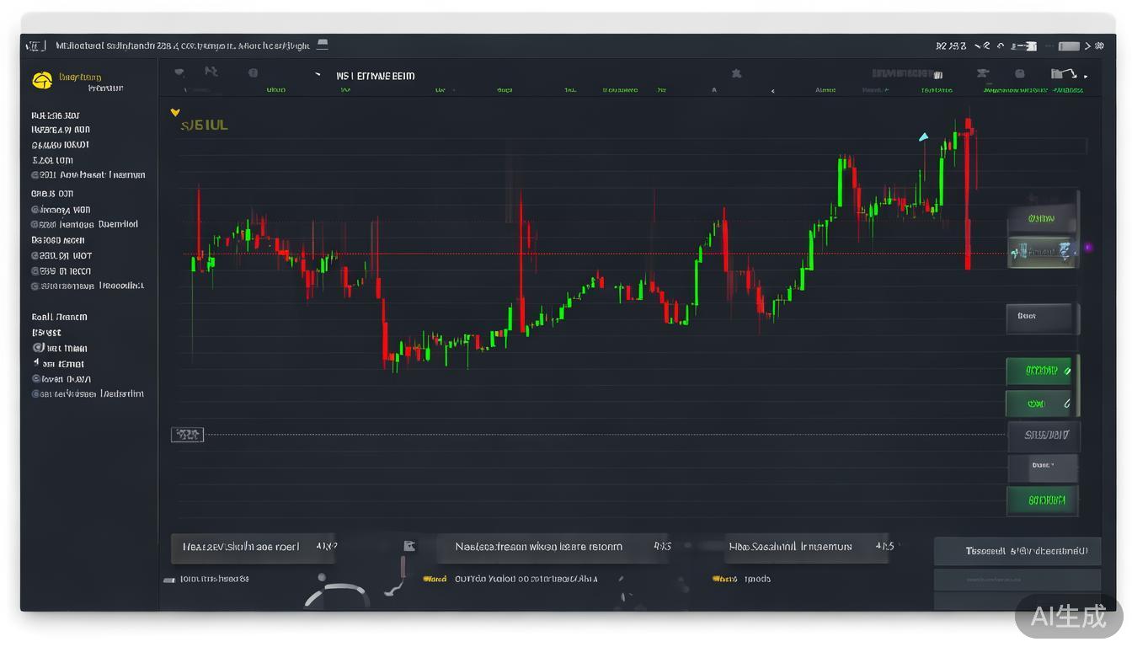Click the yellow heart marker above chart symbol
This screenshot has width=1132, height=647.
[x=175, y=112]
